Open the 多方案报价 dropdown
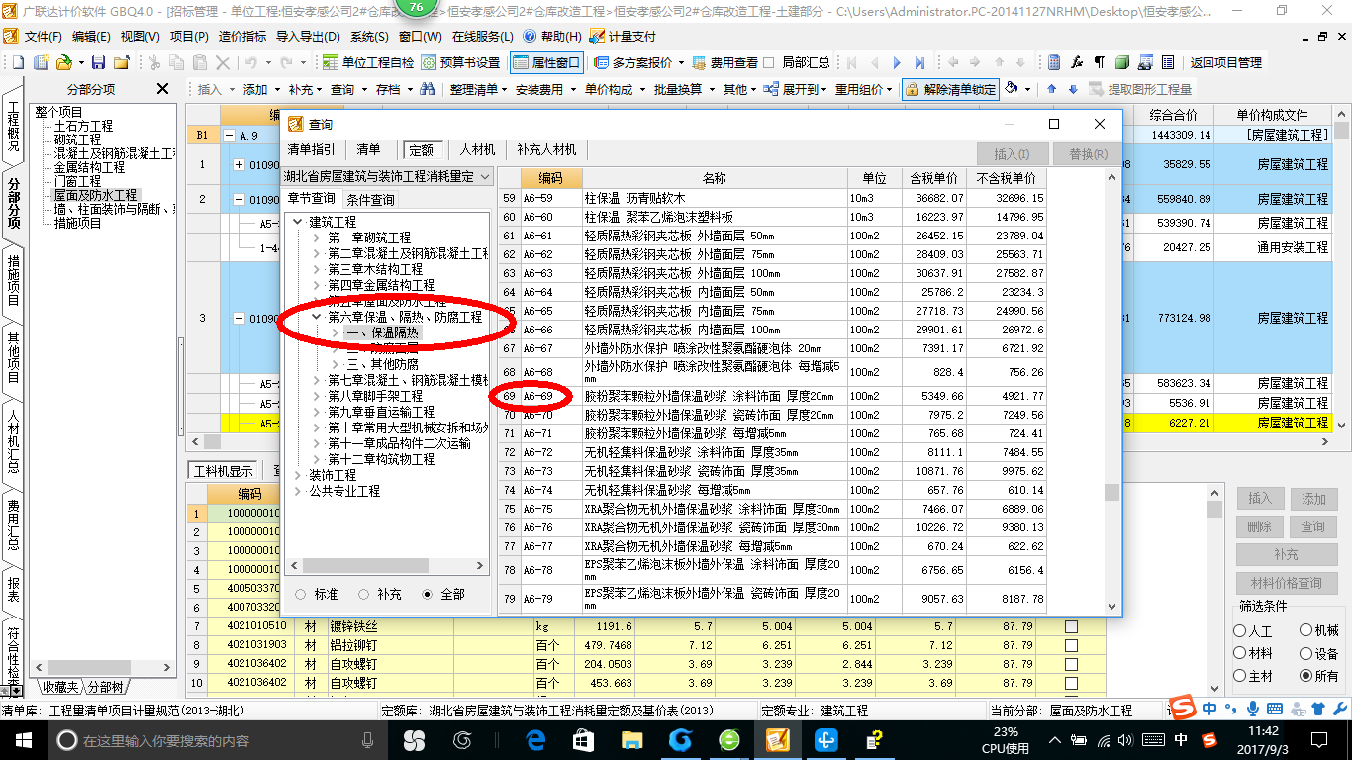This screenshot has height=760, width=1352. pos(640,62)
